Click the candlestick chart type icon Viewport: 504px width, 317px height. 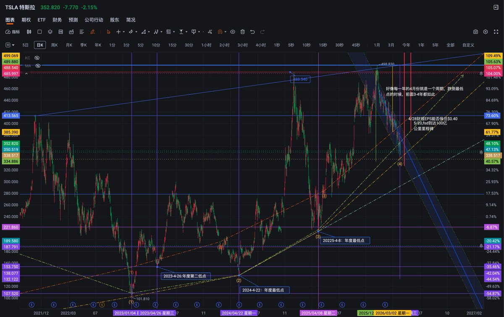pyautogui.click(x=29, y=32)
